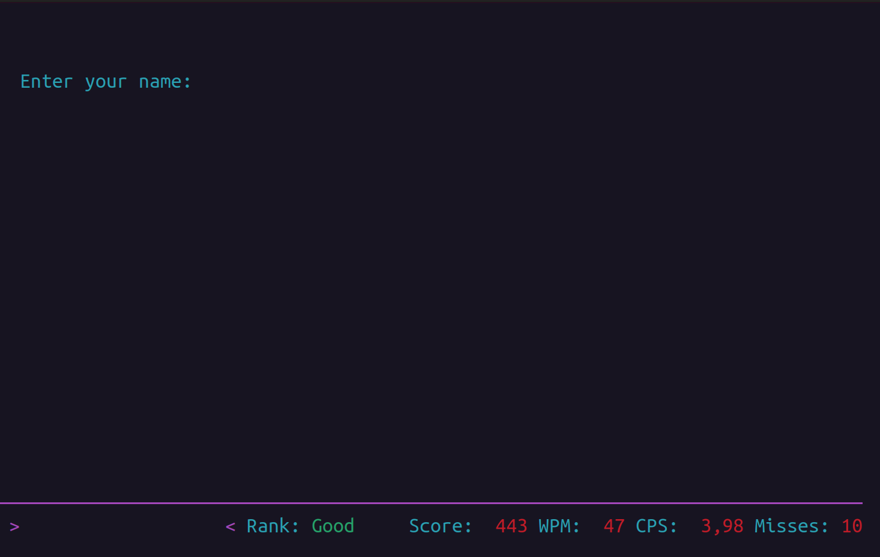The image size is (880, 557).
Task: Click the misses value 10
Action: point(852,526)
